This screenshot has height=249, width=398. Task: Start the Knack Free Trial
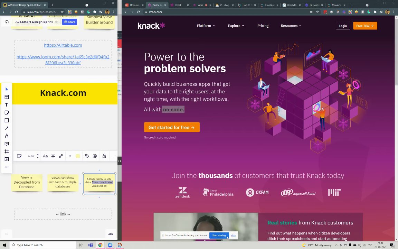pos(365,26)
